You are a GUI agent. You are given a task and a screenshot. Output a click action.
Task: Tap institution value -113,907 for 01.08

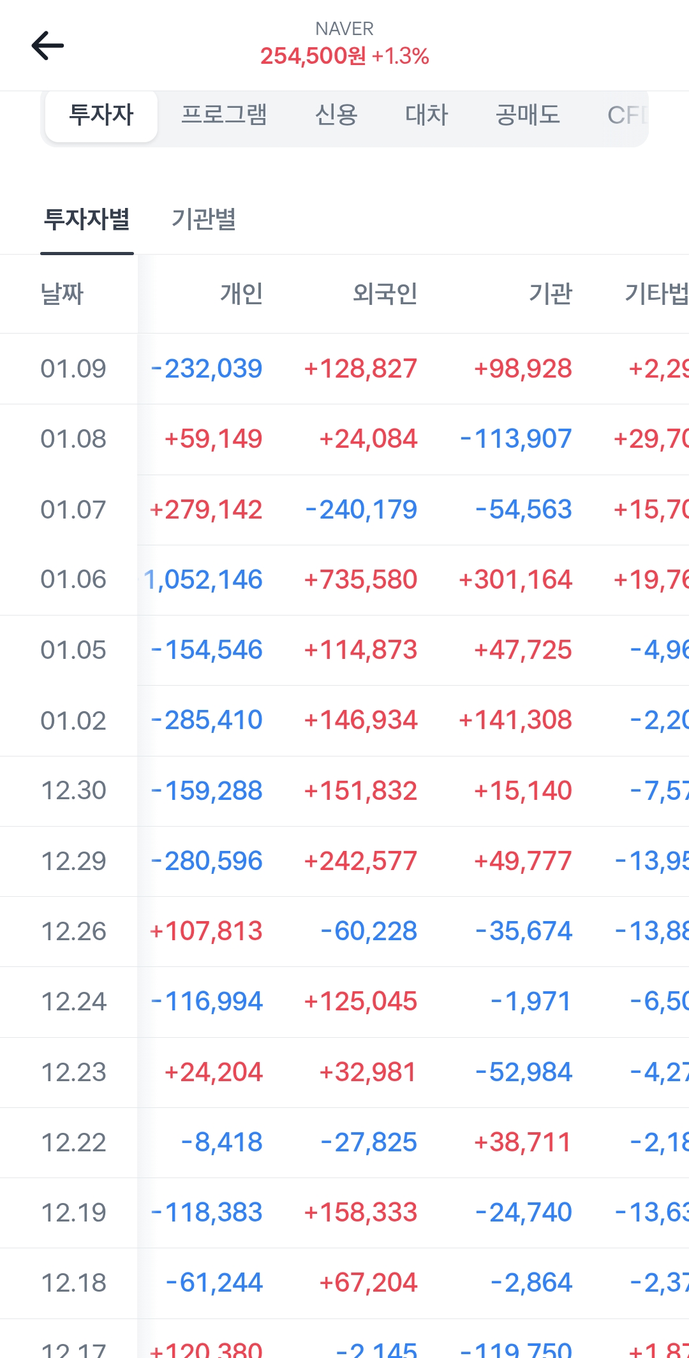click(516, 439)
